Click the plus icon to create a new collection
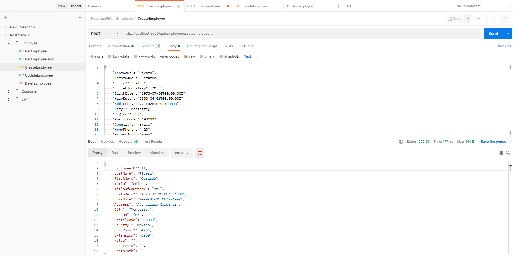The width and height of the screenshot is (513, 256). 5,17
